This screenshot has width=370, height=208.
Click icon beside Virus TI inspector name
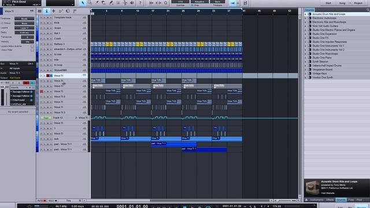[32, 11]
